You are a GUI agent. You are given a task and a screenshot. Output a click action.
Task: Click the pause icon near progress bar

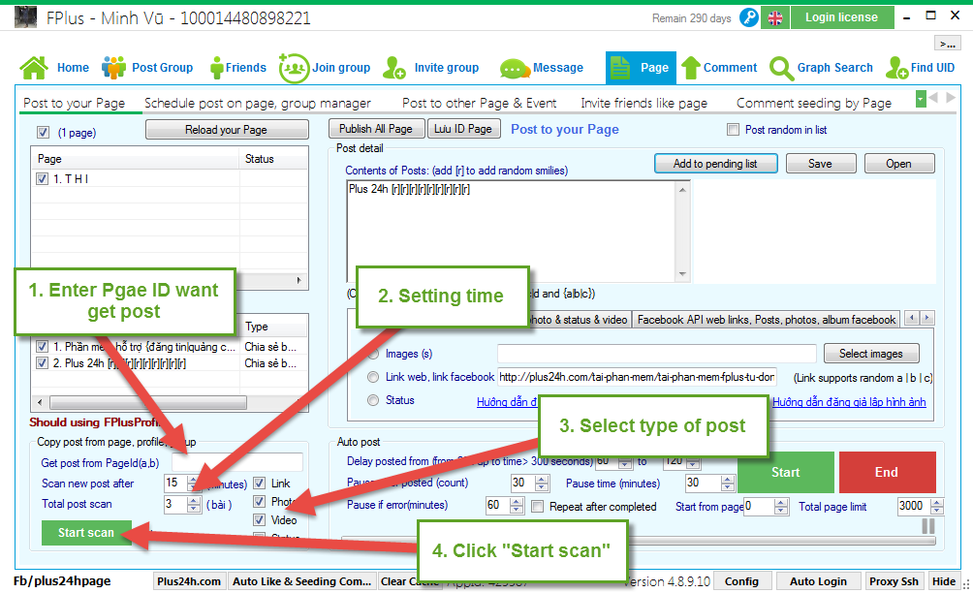coord(928,526)
